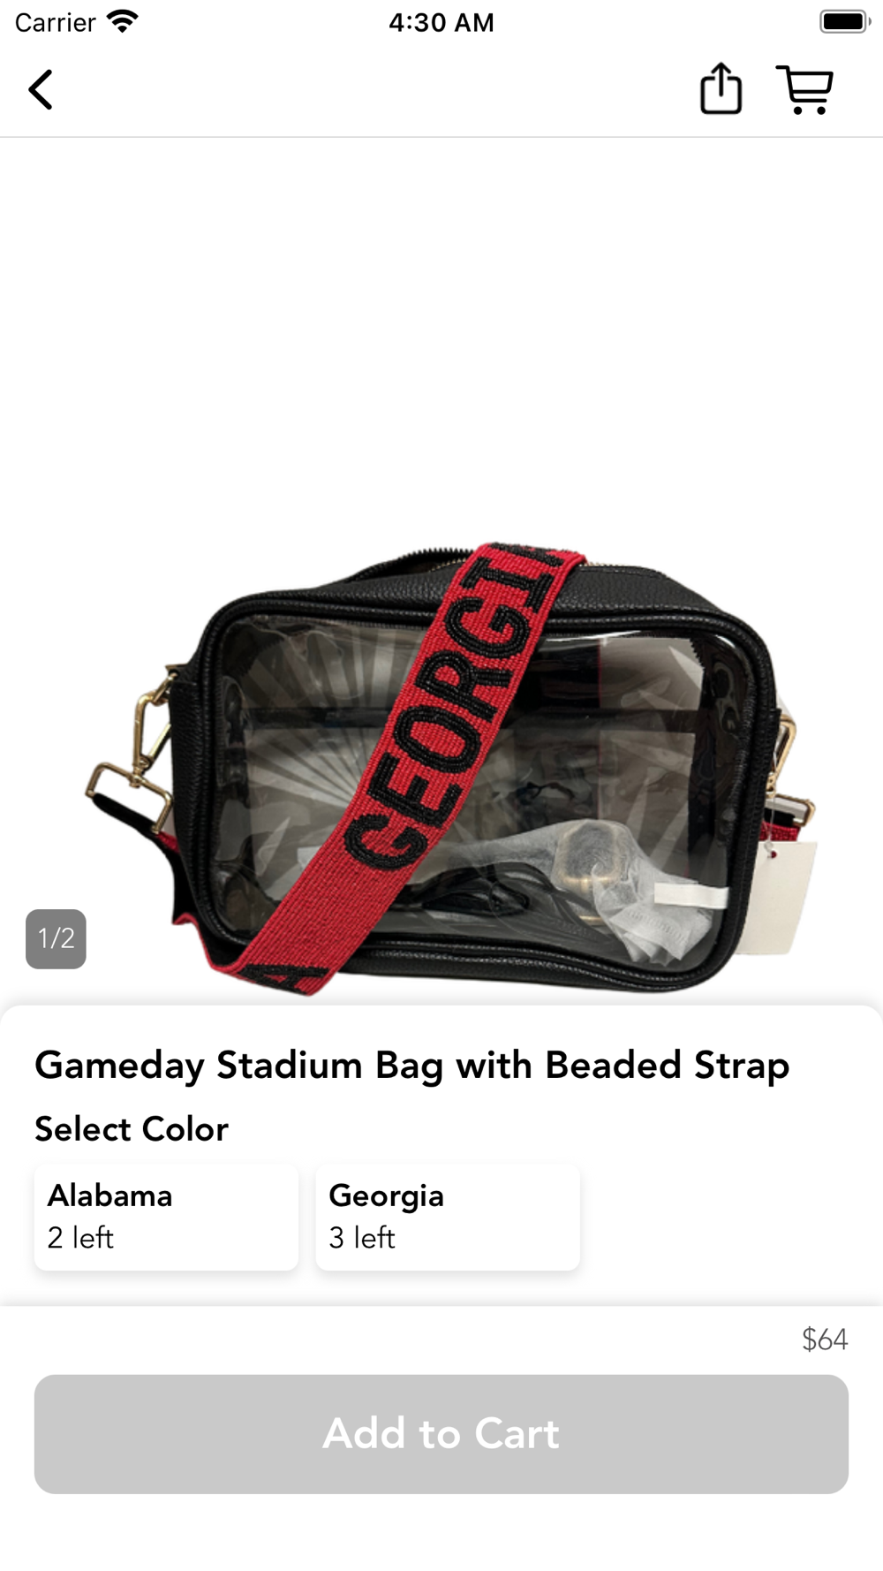The image size is (883, 1571).
Task: Click the Add to Cart button
Action: point(441,1433)
